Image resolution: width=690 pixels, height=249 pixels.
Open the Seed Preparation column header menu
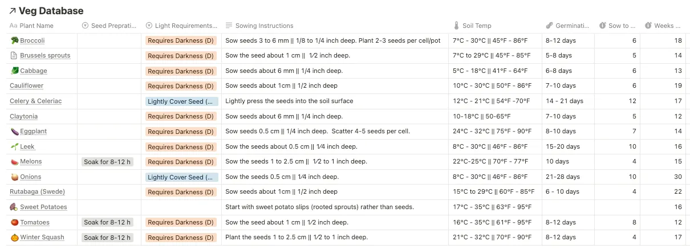109,26
